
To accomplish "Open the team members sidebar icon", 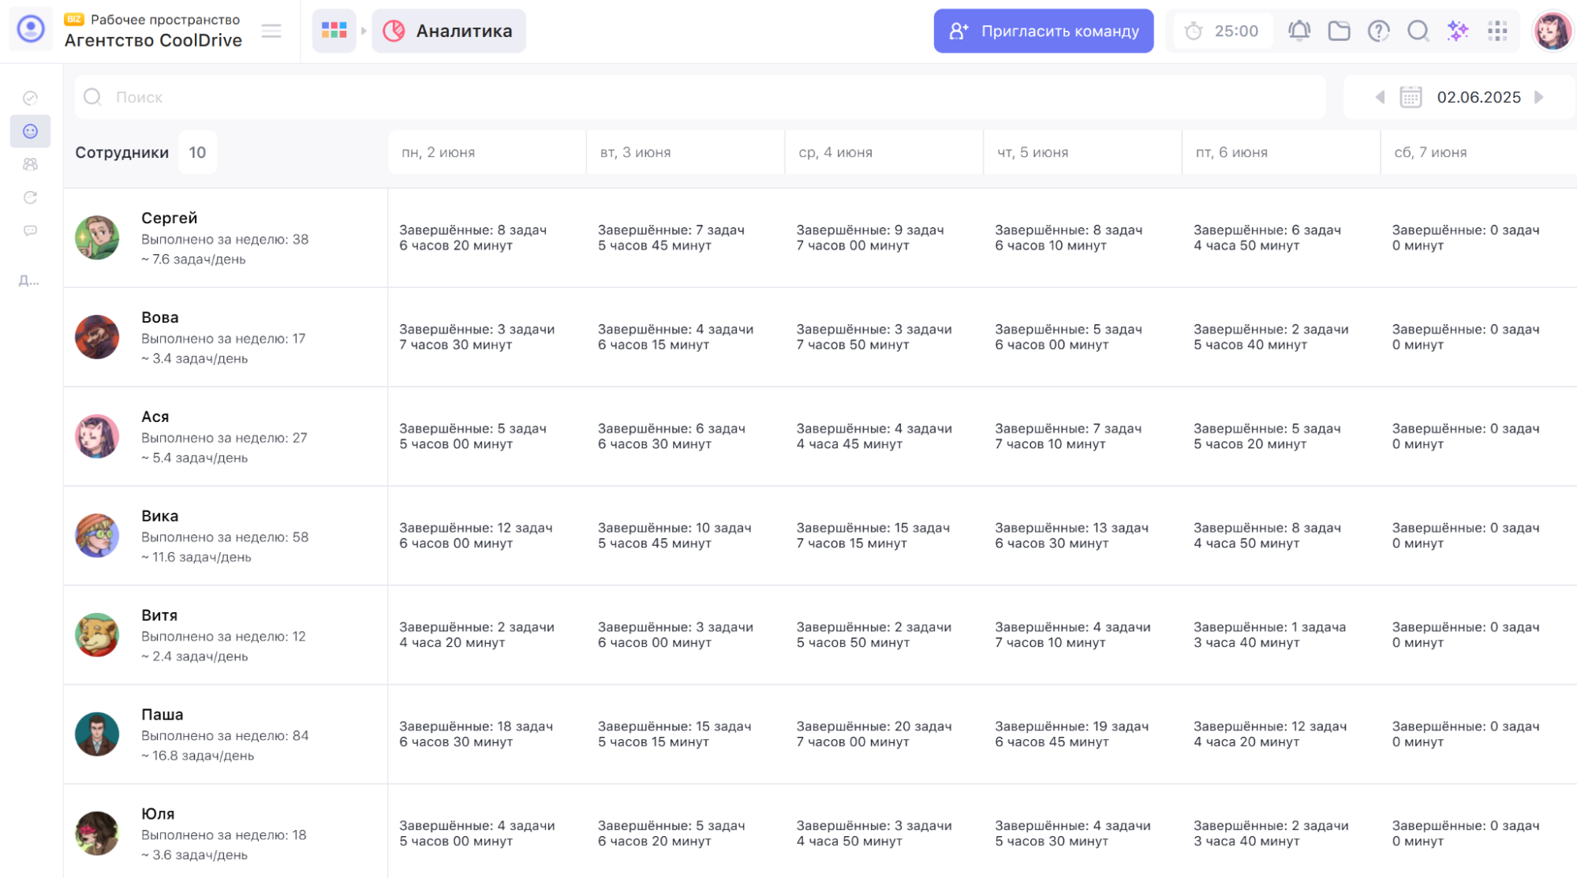I will pos(31,164).
